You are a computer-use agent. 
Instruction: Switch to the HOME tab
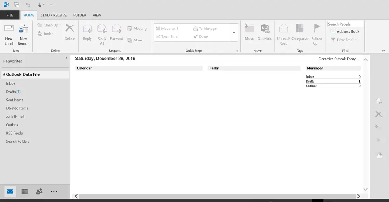tap(29, 15)
